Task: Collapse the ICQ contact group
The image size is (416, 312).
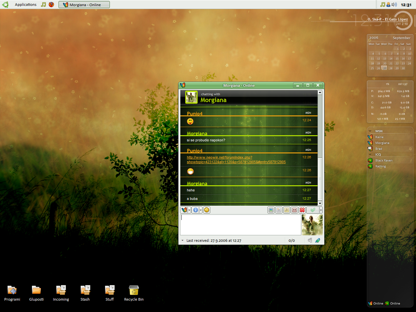Action: click(x=370, y=155)
